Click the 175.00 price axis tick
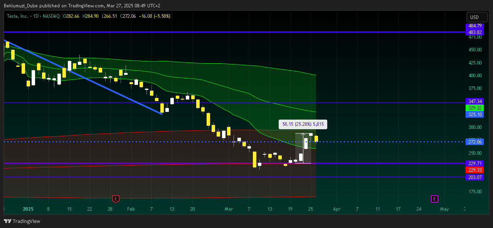The height and width of the screenshot is (228, 493). (x=475, y=192)
